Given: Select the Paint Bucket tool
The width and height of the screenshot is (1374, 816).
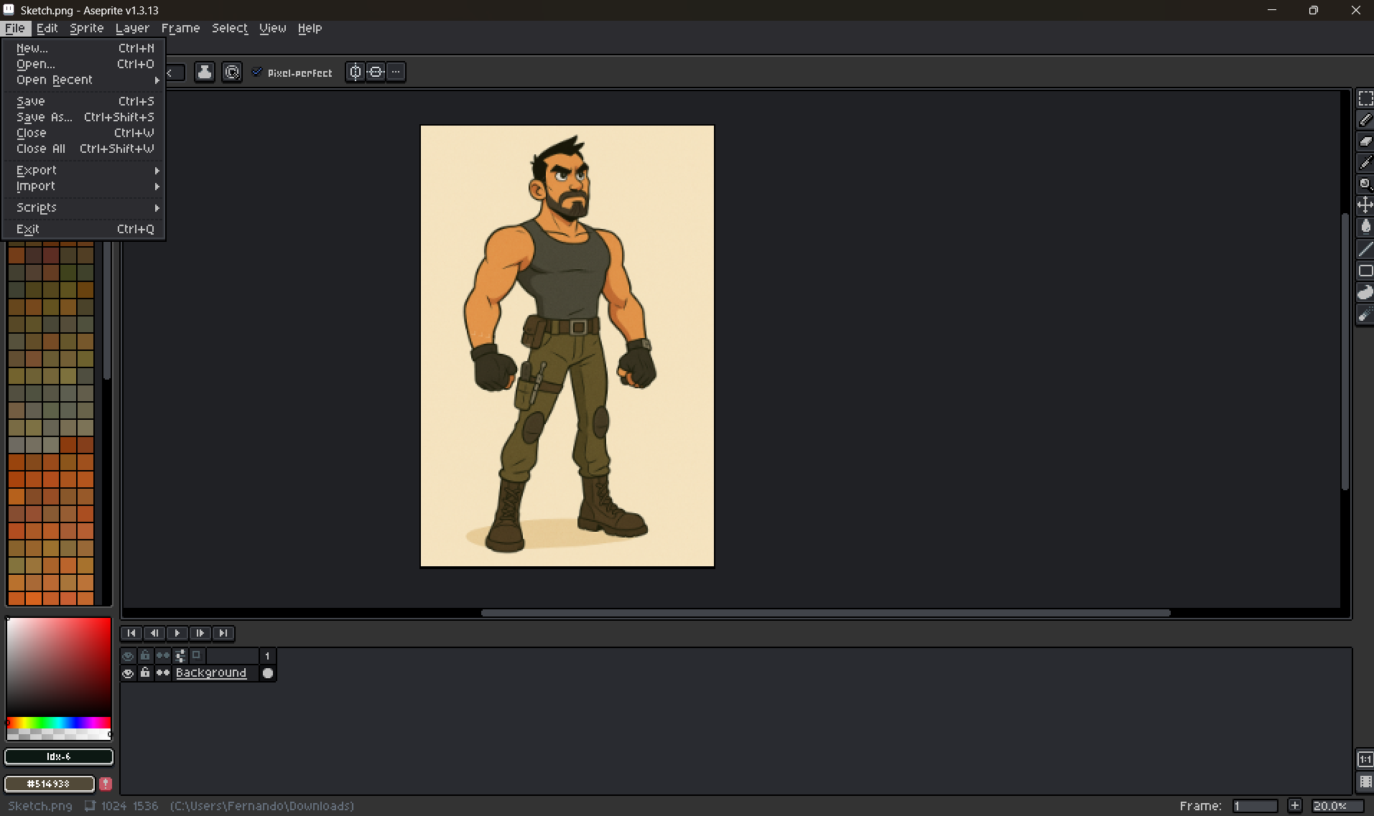Looking at the screenshot, I should coord(1365,228).
